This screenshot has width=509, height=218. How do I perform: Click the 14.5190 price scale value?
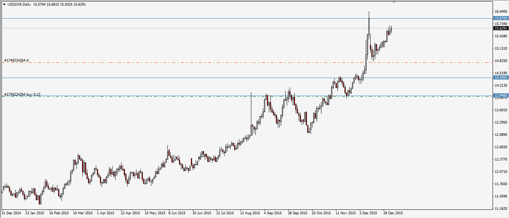pos(501,73)
